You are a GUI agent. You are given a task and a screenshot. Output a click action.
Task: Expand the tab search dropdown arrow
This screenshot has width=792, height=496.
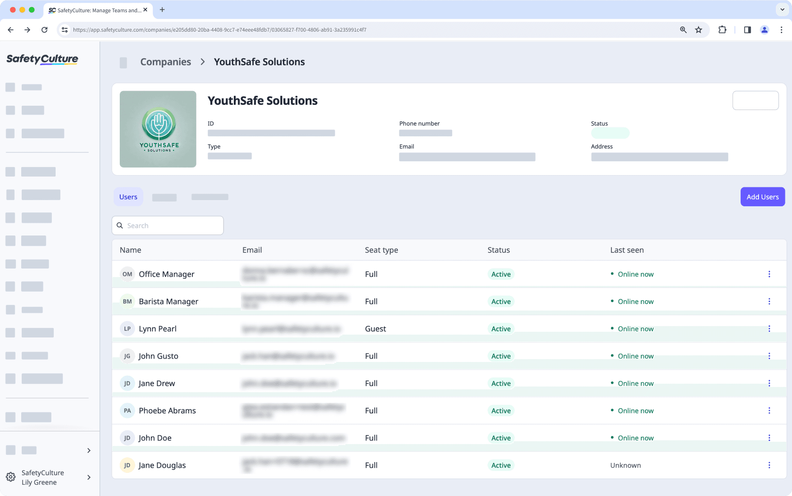coord(782,9)
